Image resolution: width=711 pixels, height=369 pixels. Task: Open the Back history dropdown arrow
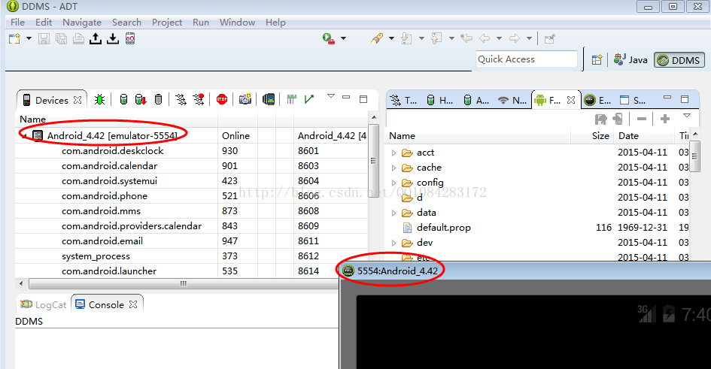[x=500, y=38]
